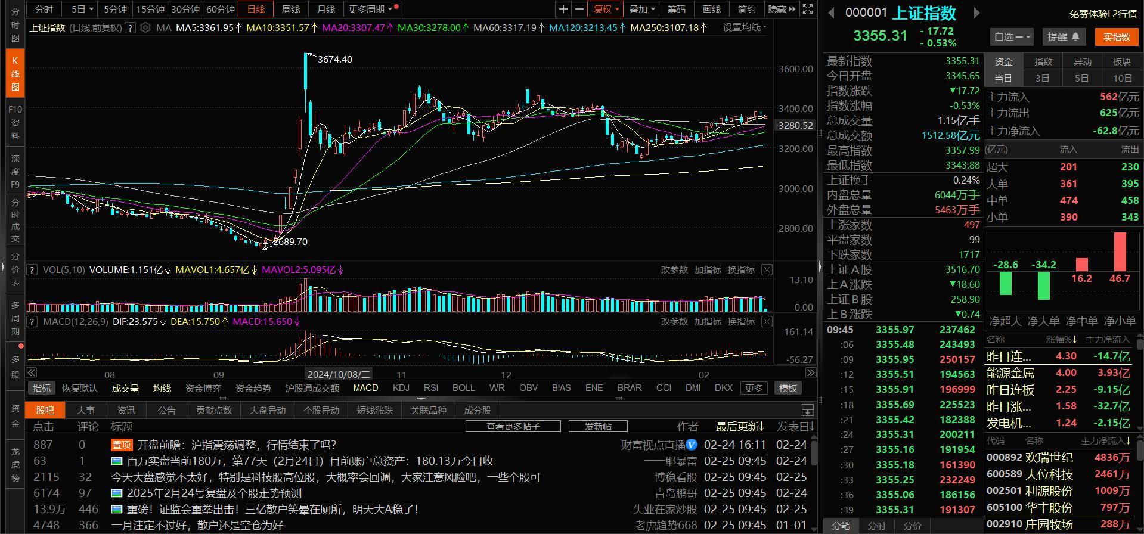This screenshot has width=1144, height=534.
Task: Close the MACD indicator pane
Action: point(767,322)
